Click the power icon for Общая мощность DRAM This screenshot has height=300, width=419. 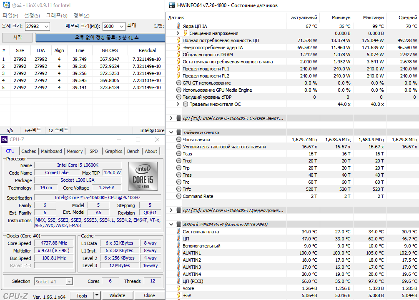pyautogui.click(x=178, y=55)
